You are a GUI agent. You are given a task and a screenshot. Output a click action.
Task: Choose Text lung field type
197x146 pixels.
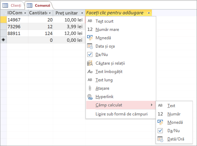(121, 80)
